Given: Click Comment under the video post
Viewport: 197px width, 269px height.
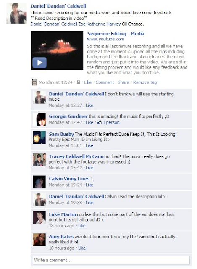Looking at the screenshot, I should click(x=105, y=82).
